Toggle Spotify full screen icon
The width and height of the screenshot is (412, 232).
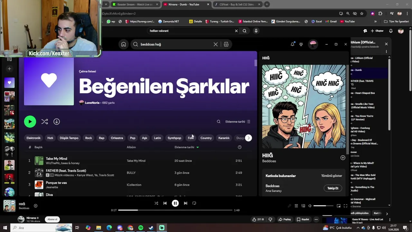[x=345, y=206]
